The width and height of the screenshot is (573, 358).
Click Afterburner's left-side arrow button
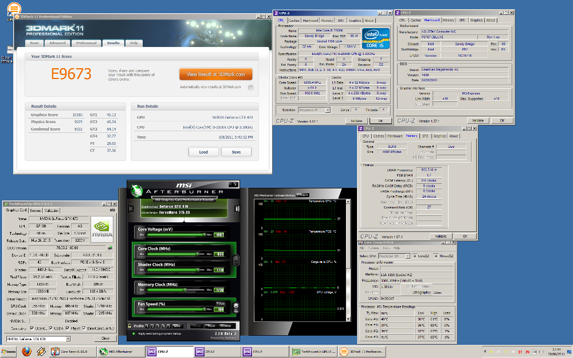[131, 208]
